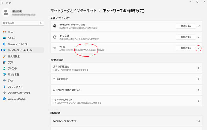
Task: Select ネットワークとインターネット in sidebar
Action: [x=22, y=50]
